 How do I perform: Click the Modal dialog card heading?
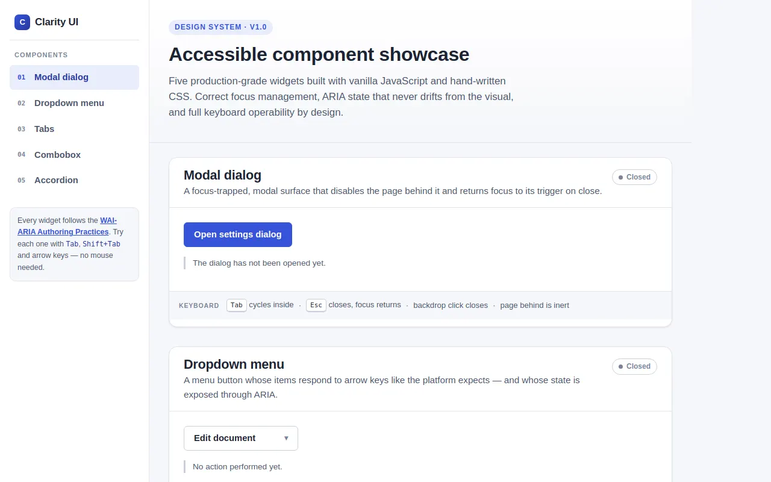(x=222, y=175)
